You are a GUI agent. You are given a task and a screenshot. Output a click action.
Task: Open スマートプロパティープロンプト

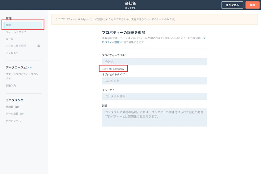pos(22,76)
